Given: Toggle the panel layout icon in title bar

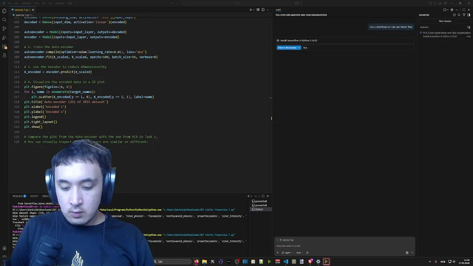Looking at the screenshot, I should (440, 3).
